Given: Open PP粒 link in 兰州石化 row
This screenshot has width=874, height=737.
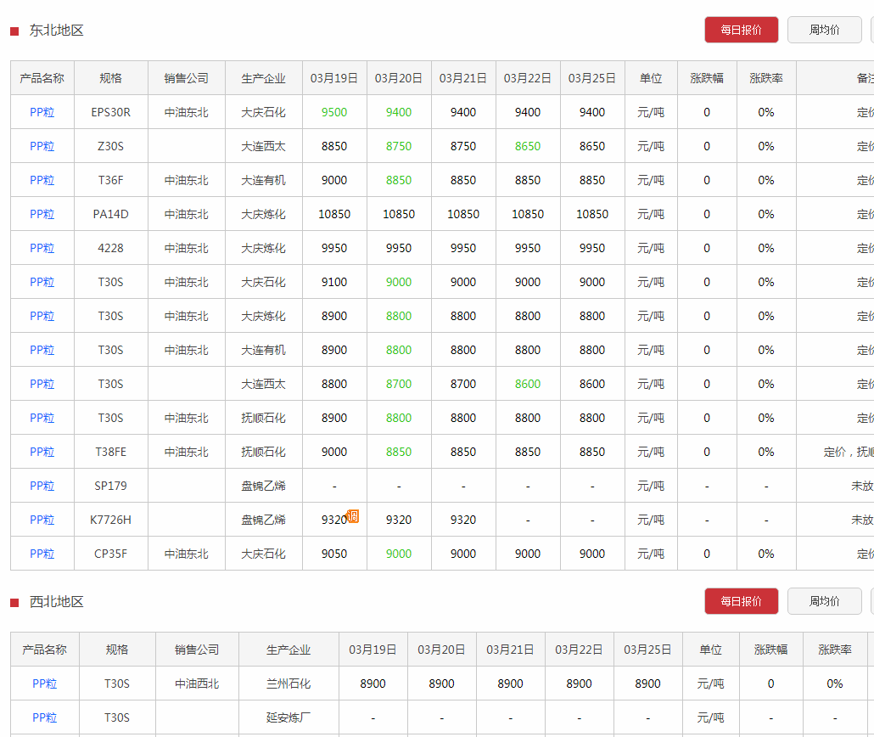Looking at the screenshot, I should point(45,684).
